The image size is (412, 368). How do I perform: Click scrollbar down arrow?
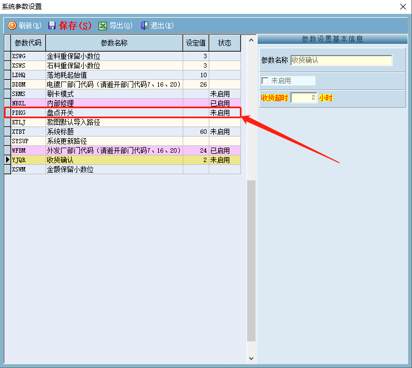[x=251, y=358]
